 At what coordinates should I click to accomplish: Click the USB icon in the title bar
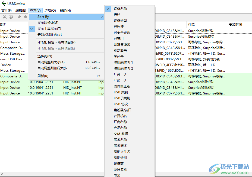tap(4, 4)
